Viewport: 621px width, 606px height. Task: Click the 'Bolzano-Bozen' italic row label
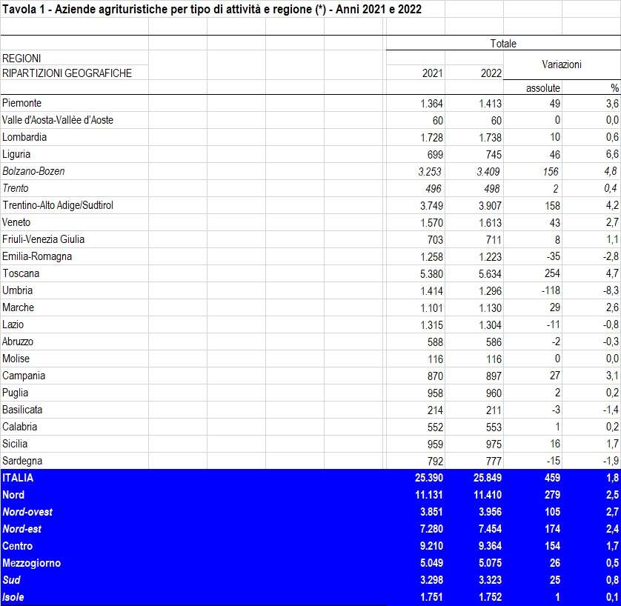pos(33,171)
